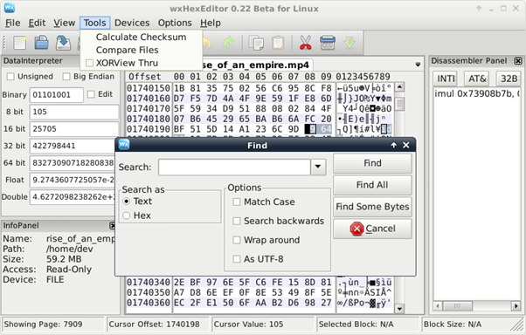Click the Save File toolbar icon
The height and width of the screenshot is (335, 526).
click(x=64, y=43)
